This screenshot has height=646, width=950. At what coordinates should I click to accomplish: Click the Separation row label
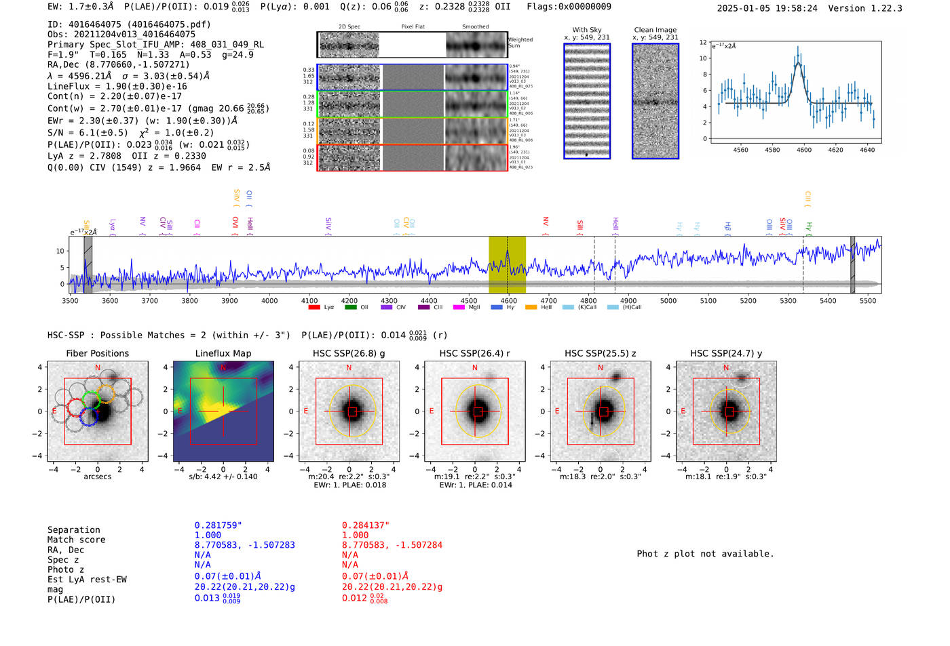point(74,530)
